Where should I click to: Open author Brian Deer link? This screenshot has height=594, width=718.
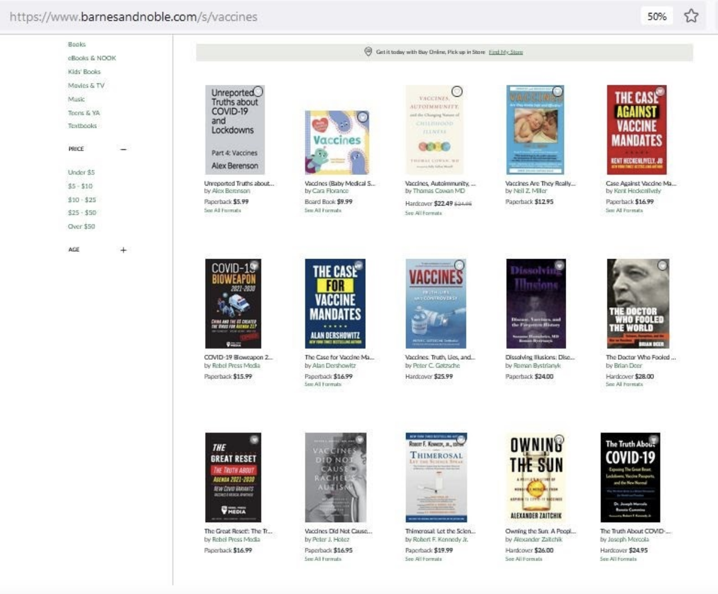[x=627, y=365]
